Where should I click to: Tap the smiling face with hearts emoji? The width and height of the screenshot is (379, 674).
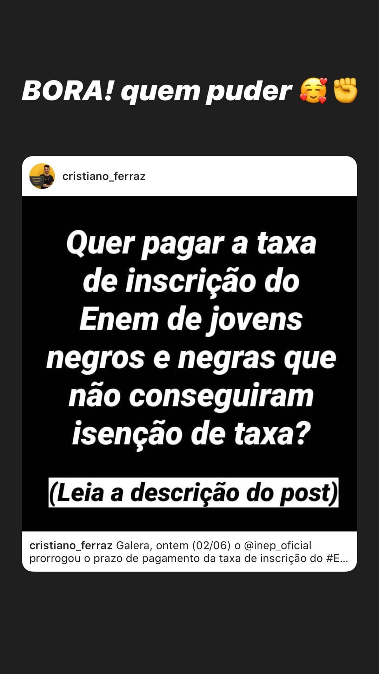pos(313,91)
